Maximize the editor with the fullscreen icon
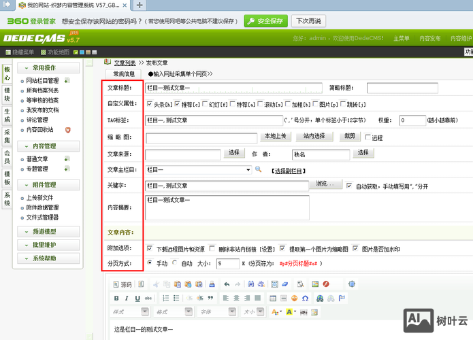The width and height of the screenshot is (473, 340). pyautogui.click(x=352, y=284)
